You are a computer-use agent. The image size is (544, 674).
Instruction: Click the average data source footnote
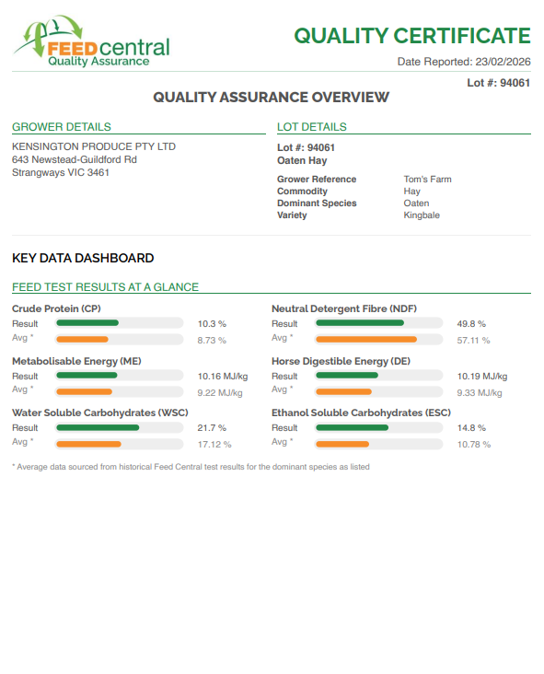(x=191, y=467)
